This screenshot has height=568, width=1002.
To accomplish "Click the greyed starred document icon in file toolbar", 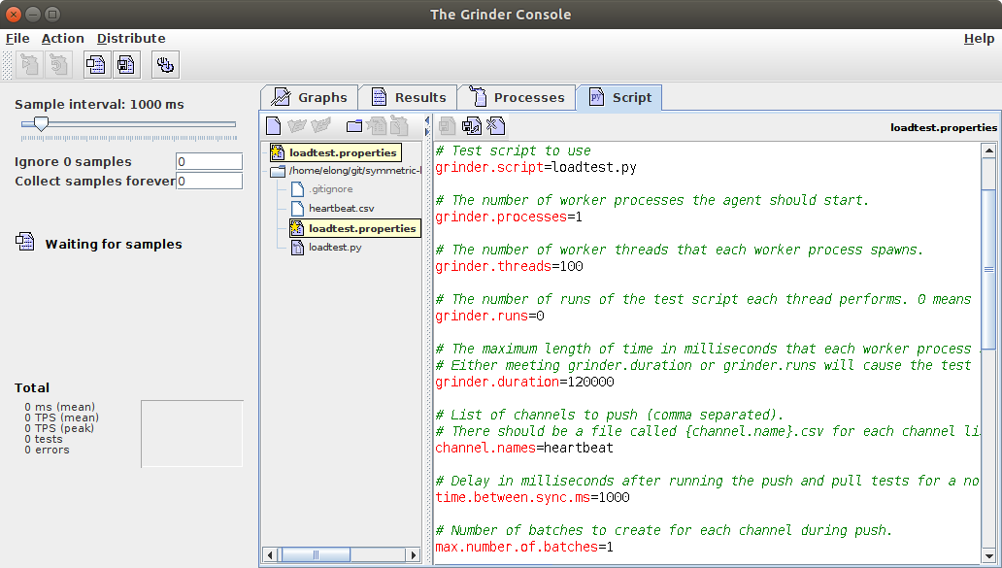I will pos(377,126).
